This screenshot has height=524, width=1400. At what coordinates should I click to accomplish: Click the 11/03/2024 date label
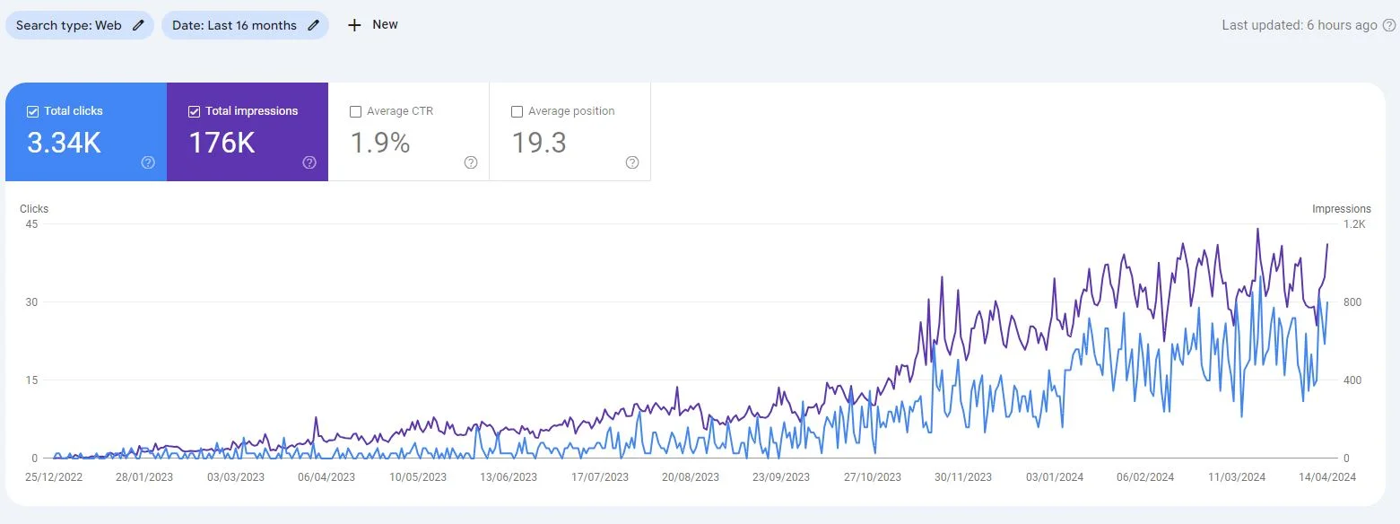(1236, 477)
